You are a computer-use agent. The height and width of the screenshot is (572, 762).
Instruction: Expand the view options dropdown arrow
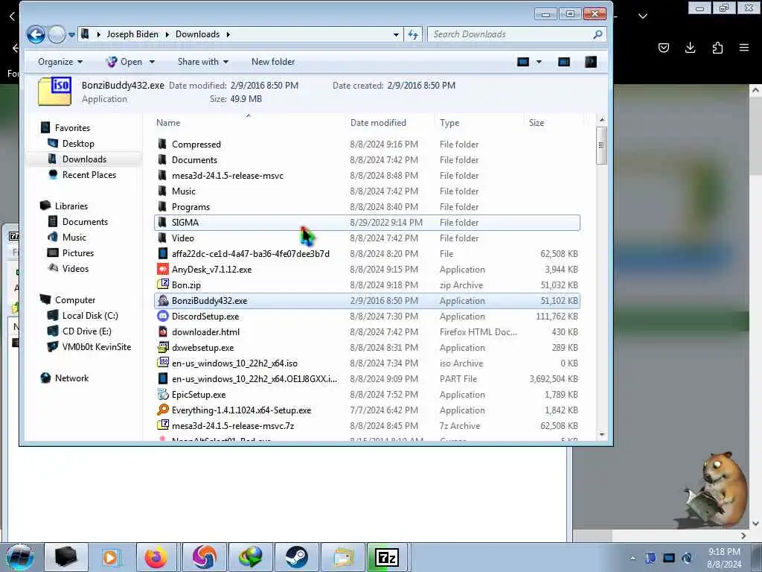click(539, 62)
